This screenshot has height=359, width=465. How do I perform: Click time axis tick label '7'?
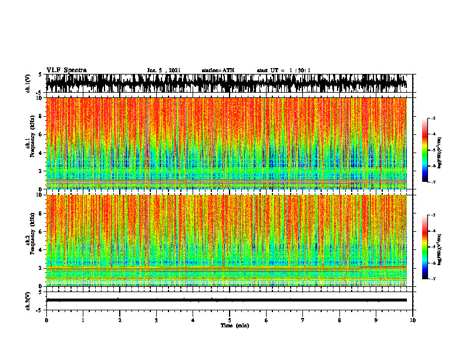(x=303, y=320)
